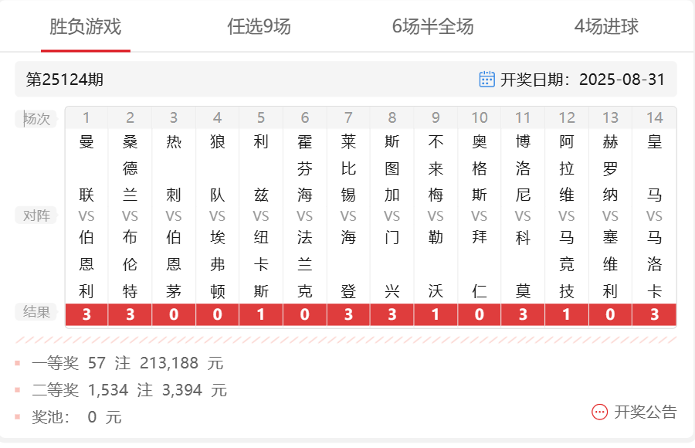Select match number 8 header

[392, 117]
